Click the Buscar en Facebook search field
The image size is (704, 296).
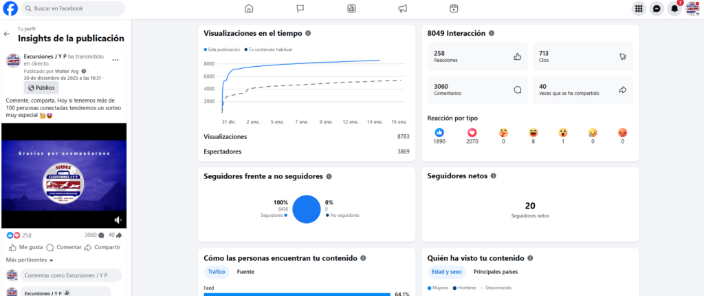point(72,8)
